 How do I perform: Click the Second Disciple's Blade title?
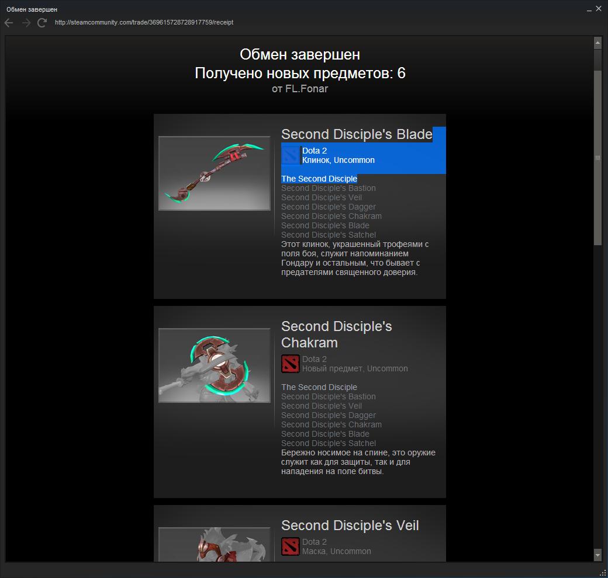click(357, 134)
